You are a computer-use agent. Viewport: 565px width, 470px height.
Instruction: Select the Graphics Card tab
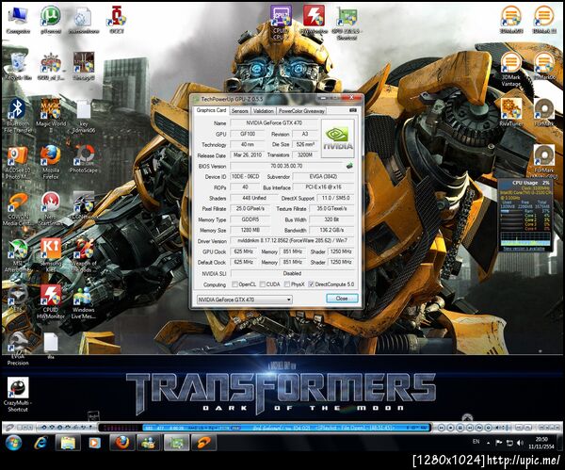211,110
